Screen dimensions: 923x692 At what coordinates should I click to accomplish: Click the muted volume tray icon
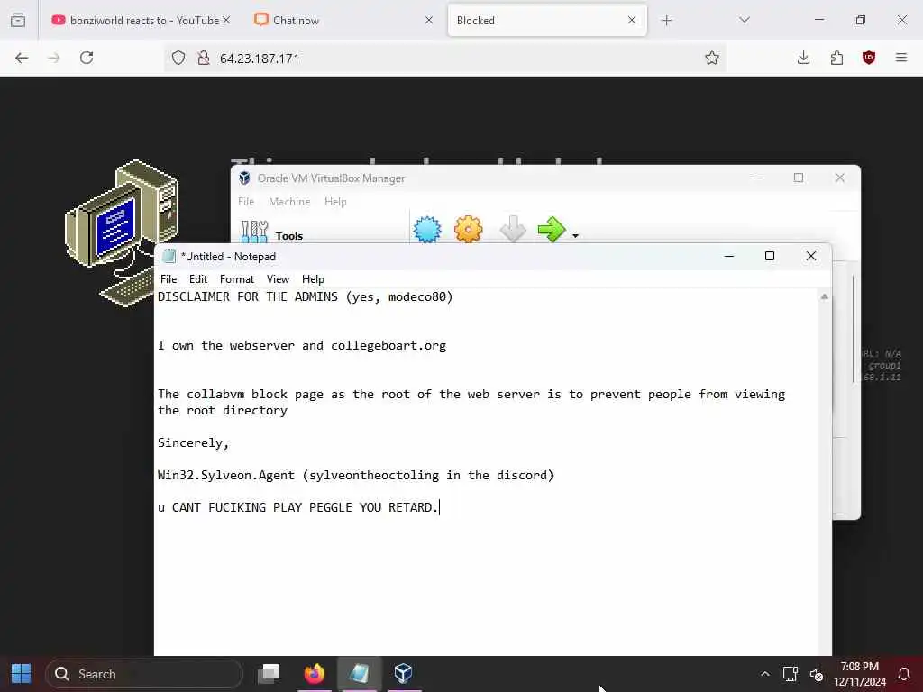(x=817, y=674)
